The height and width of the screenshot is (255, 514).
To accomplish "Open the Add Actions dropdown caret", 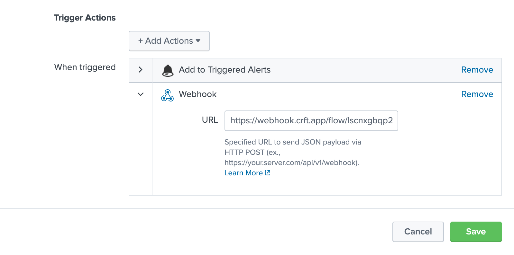I will click(x=198, y=41).
